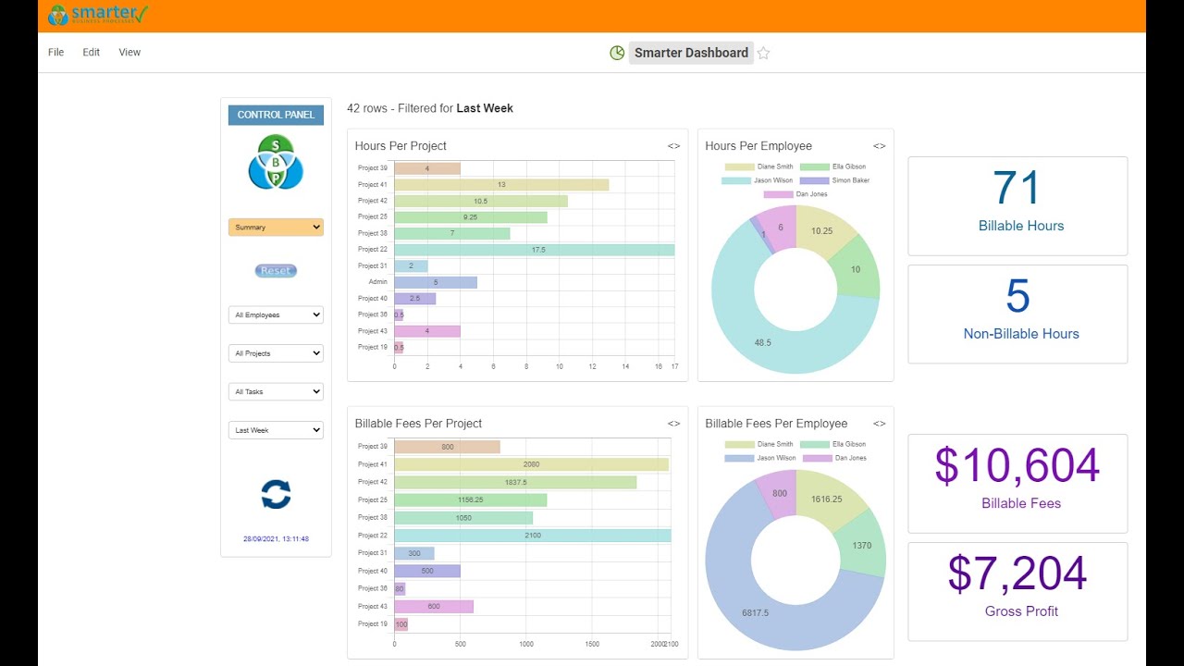Click the clock icon beside Smarter Dashboard
This screenshot has width=1184, height=666.
[x=617, y=53]
